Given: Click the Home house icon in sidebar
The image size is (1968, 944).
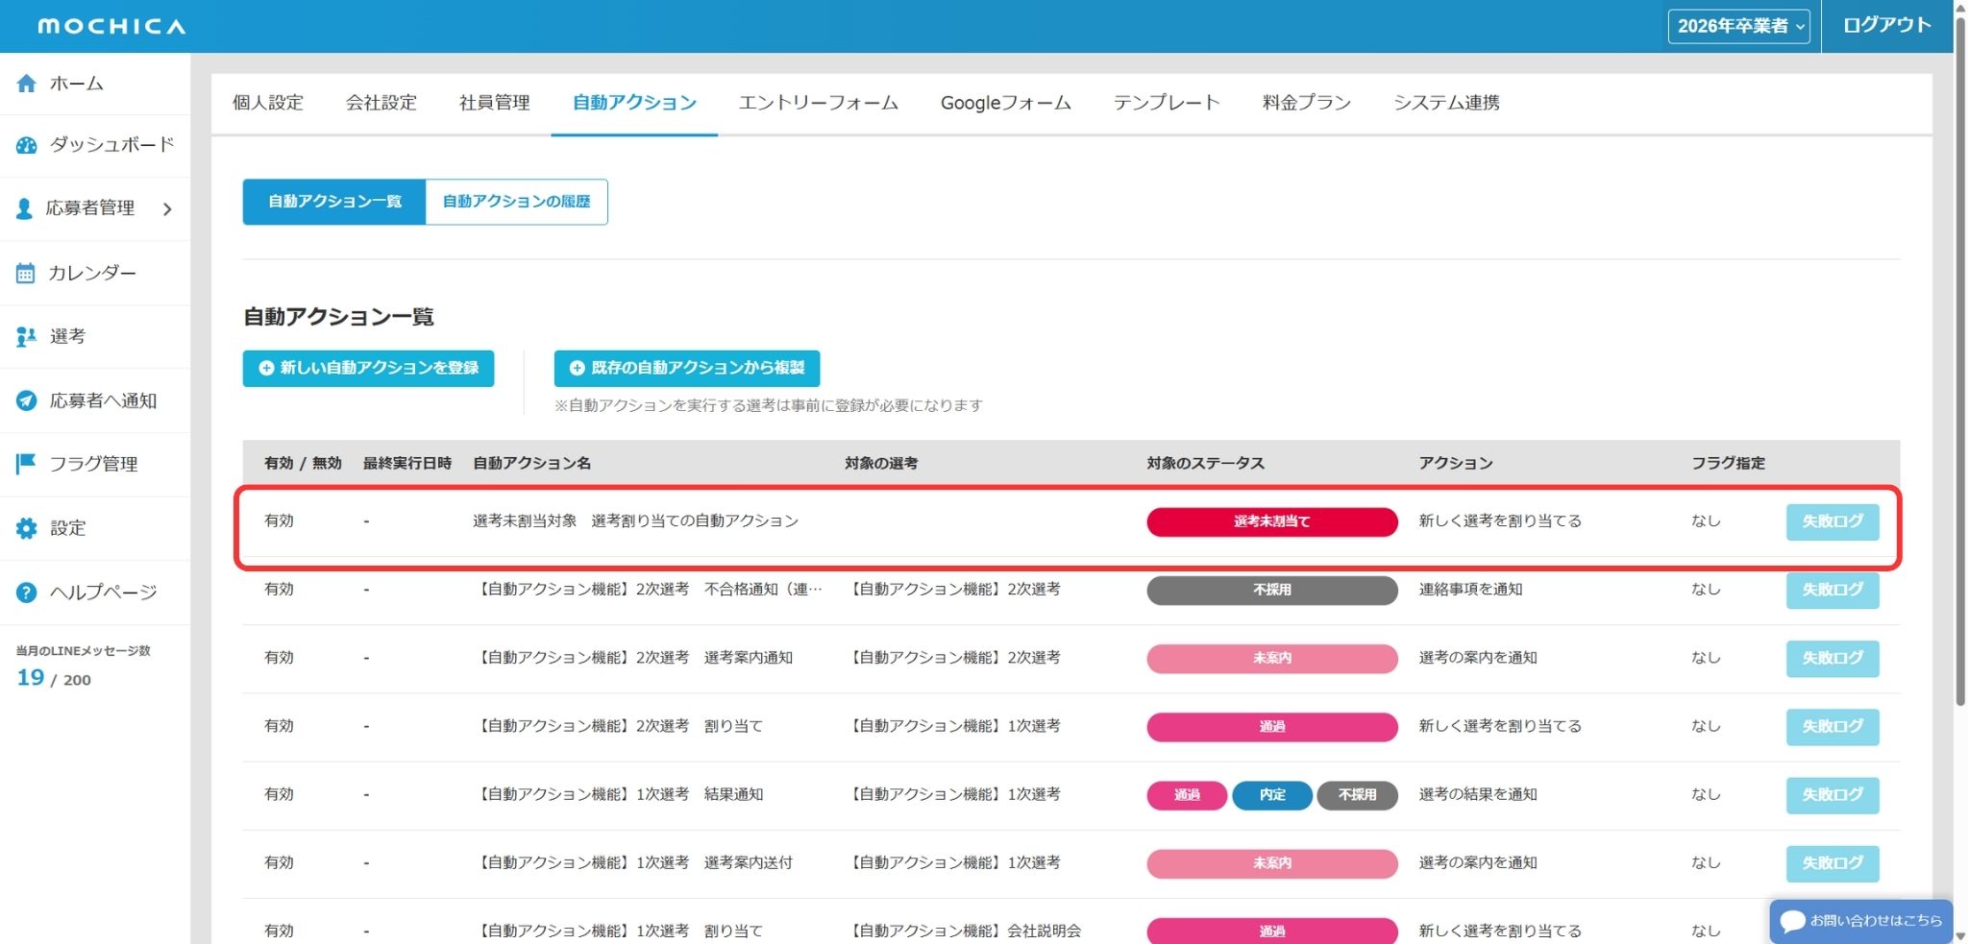Looking at the screenshot, I should point(26,84).
